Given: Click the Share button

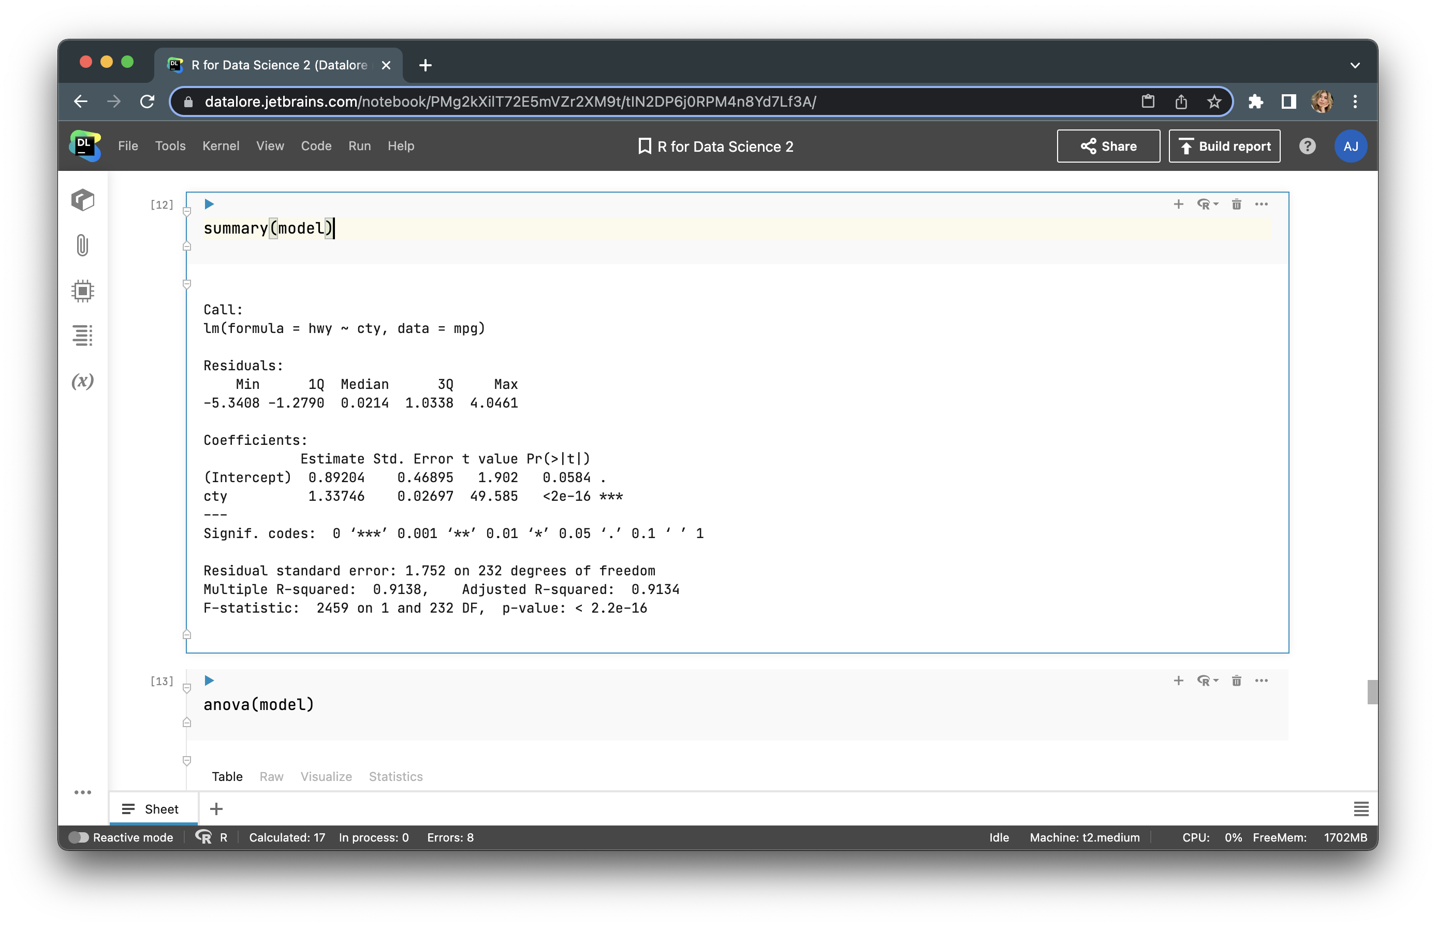Looking at the screenshot, I should click(1108, 146).
